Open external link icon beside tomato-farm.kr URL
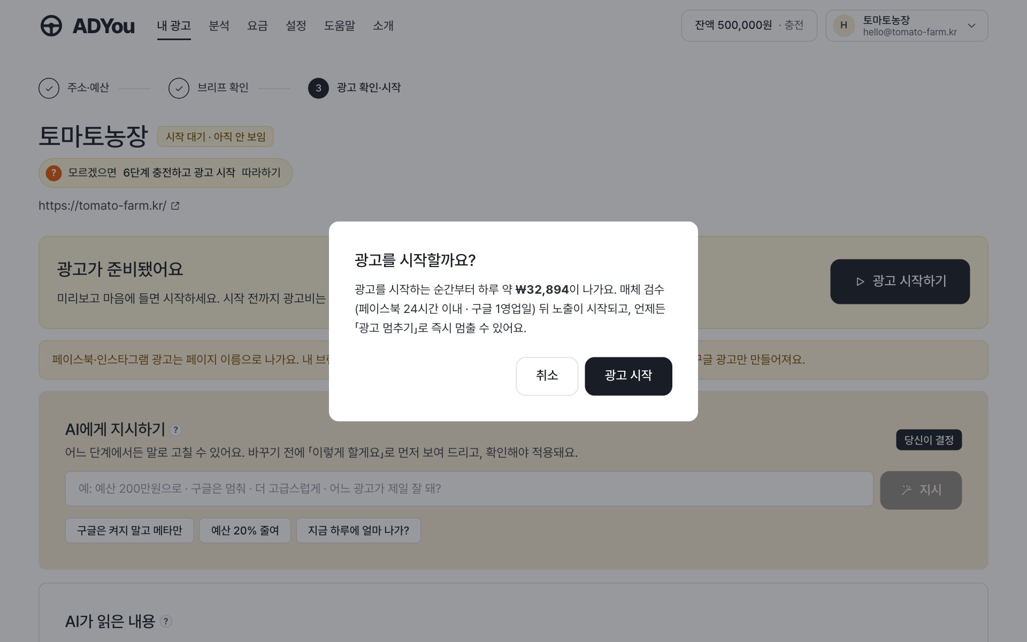 pos(175,205)
